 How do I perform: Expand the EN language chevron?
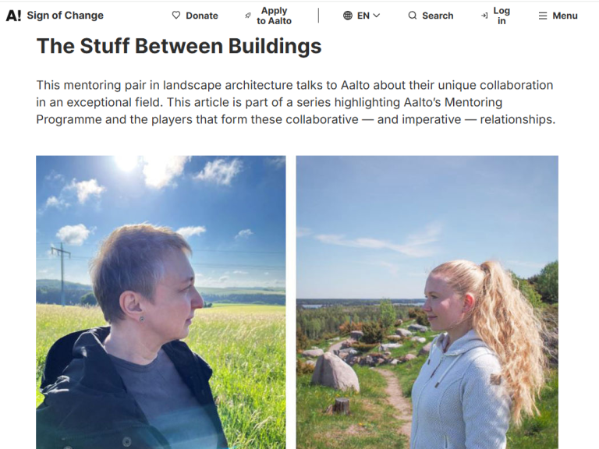(377, 16)
